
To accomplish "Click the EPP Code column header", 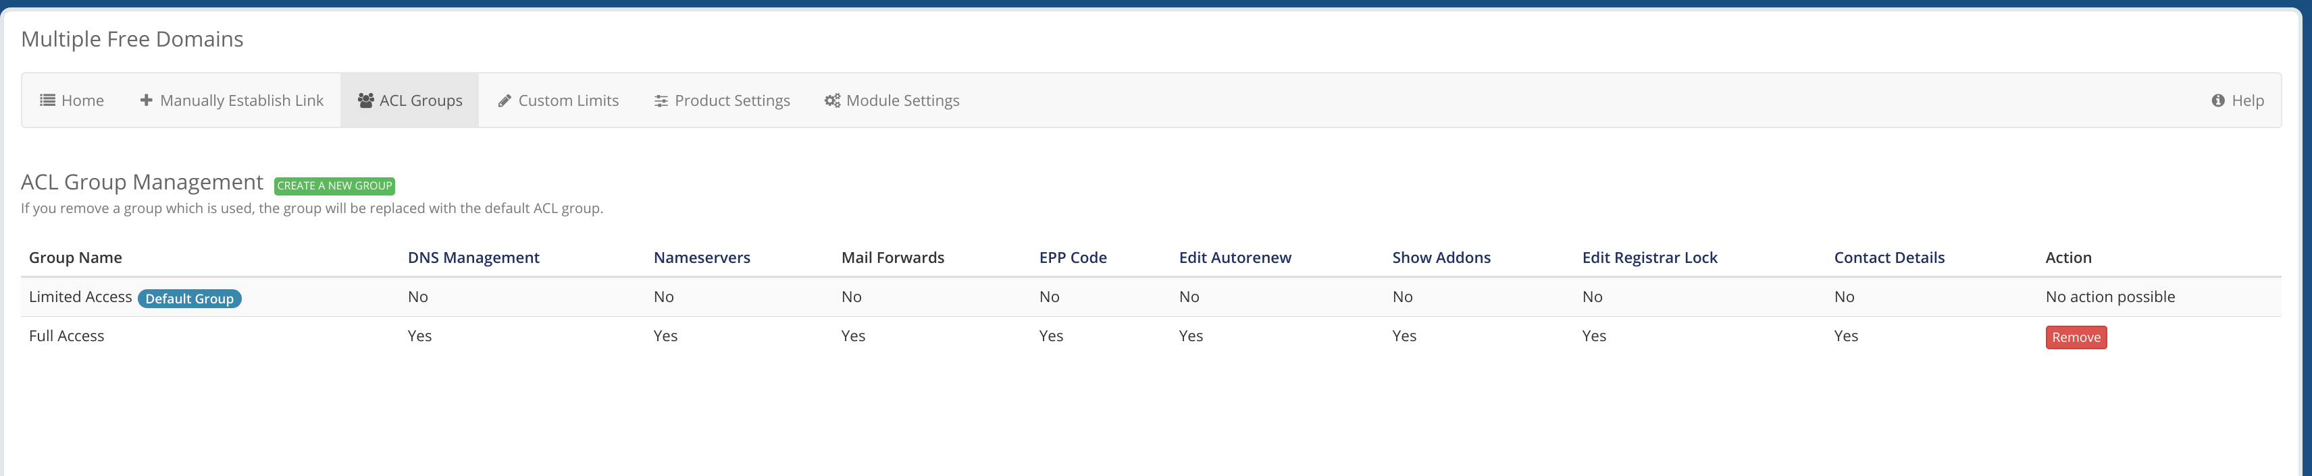I will tap(1073, 258).
